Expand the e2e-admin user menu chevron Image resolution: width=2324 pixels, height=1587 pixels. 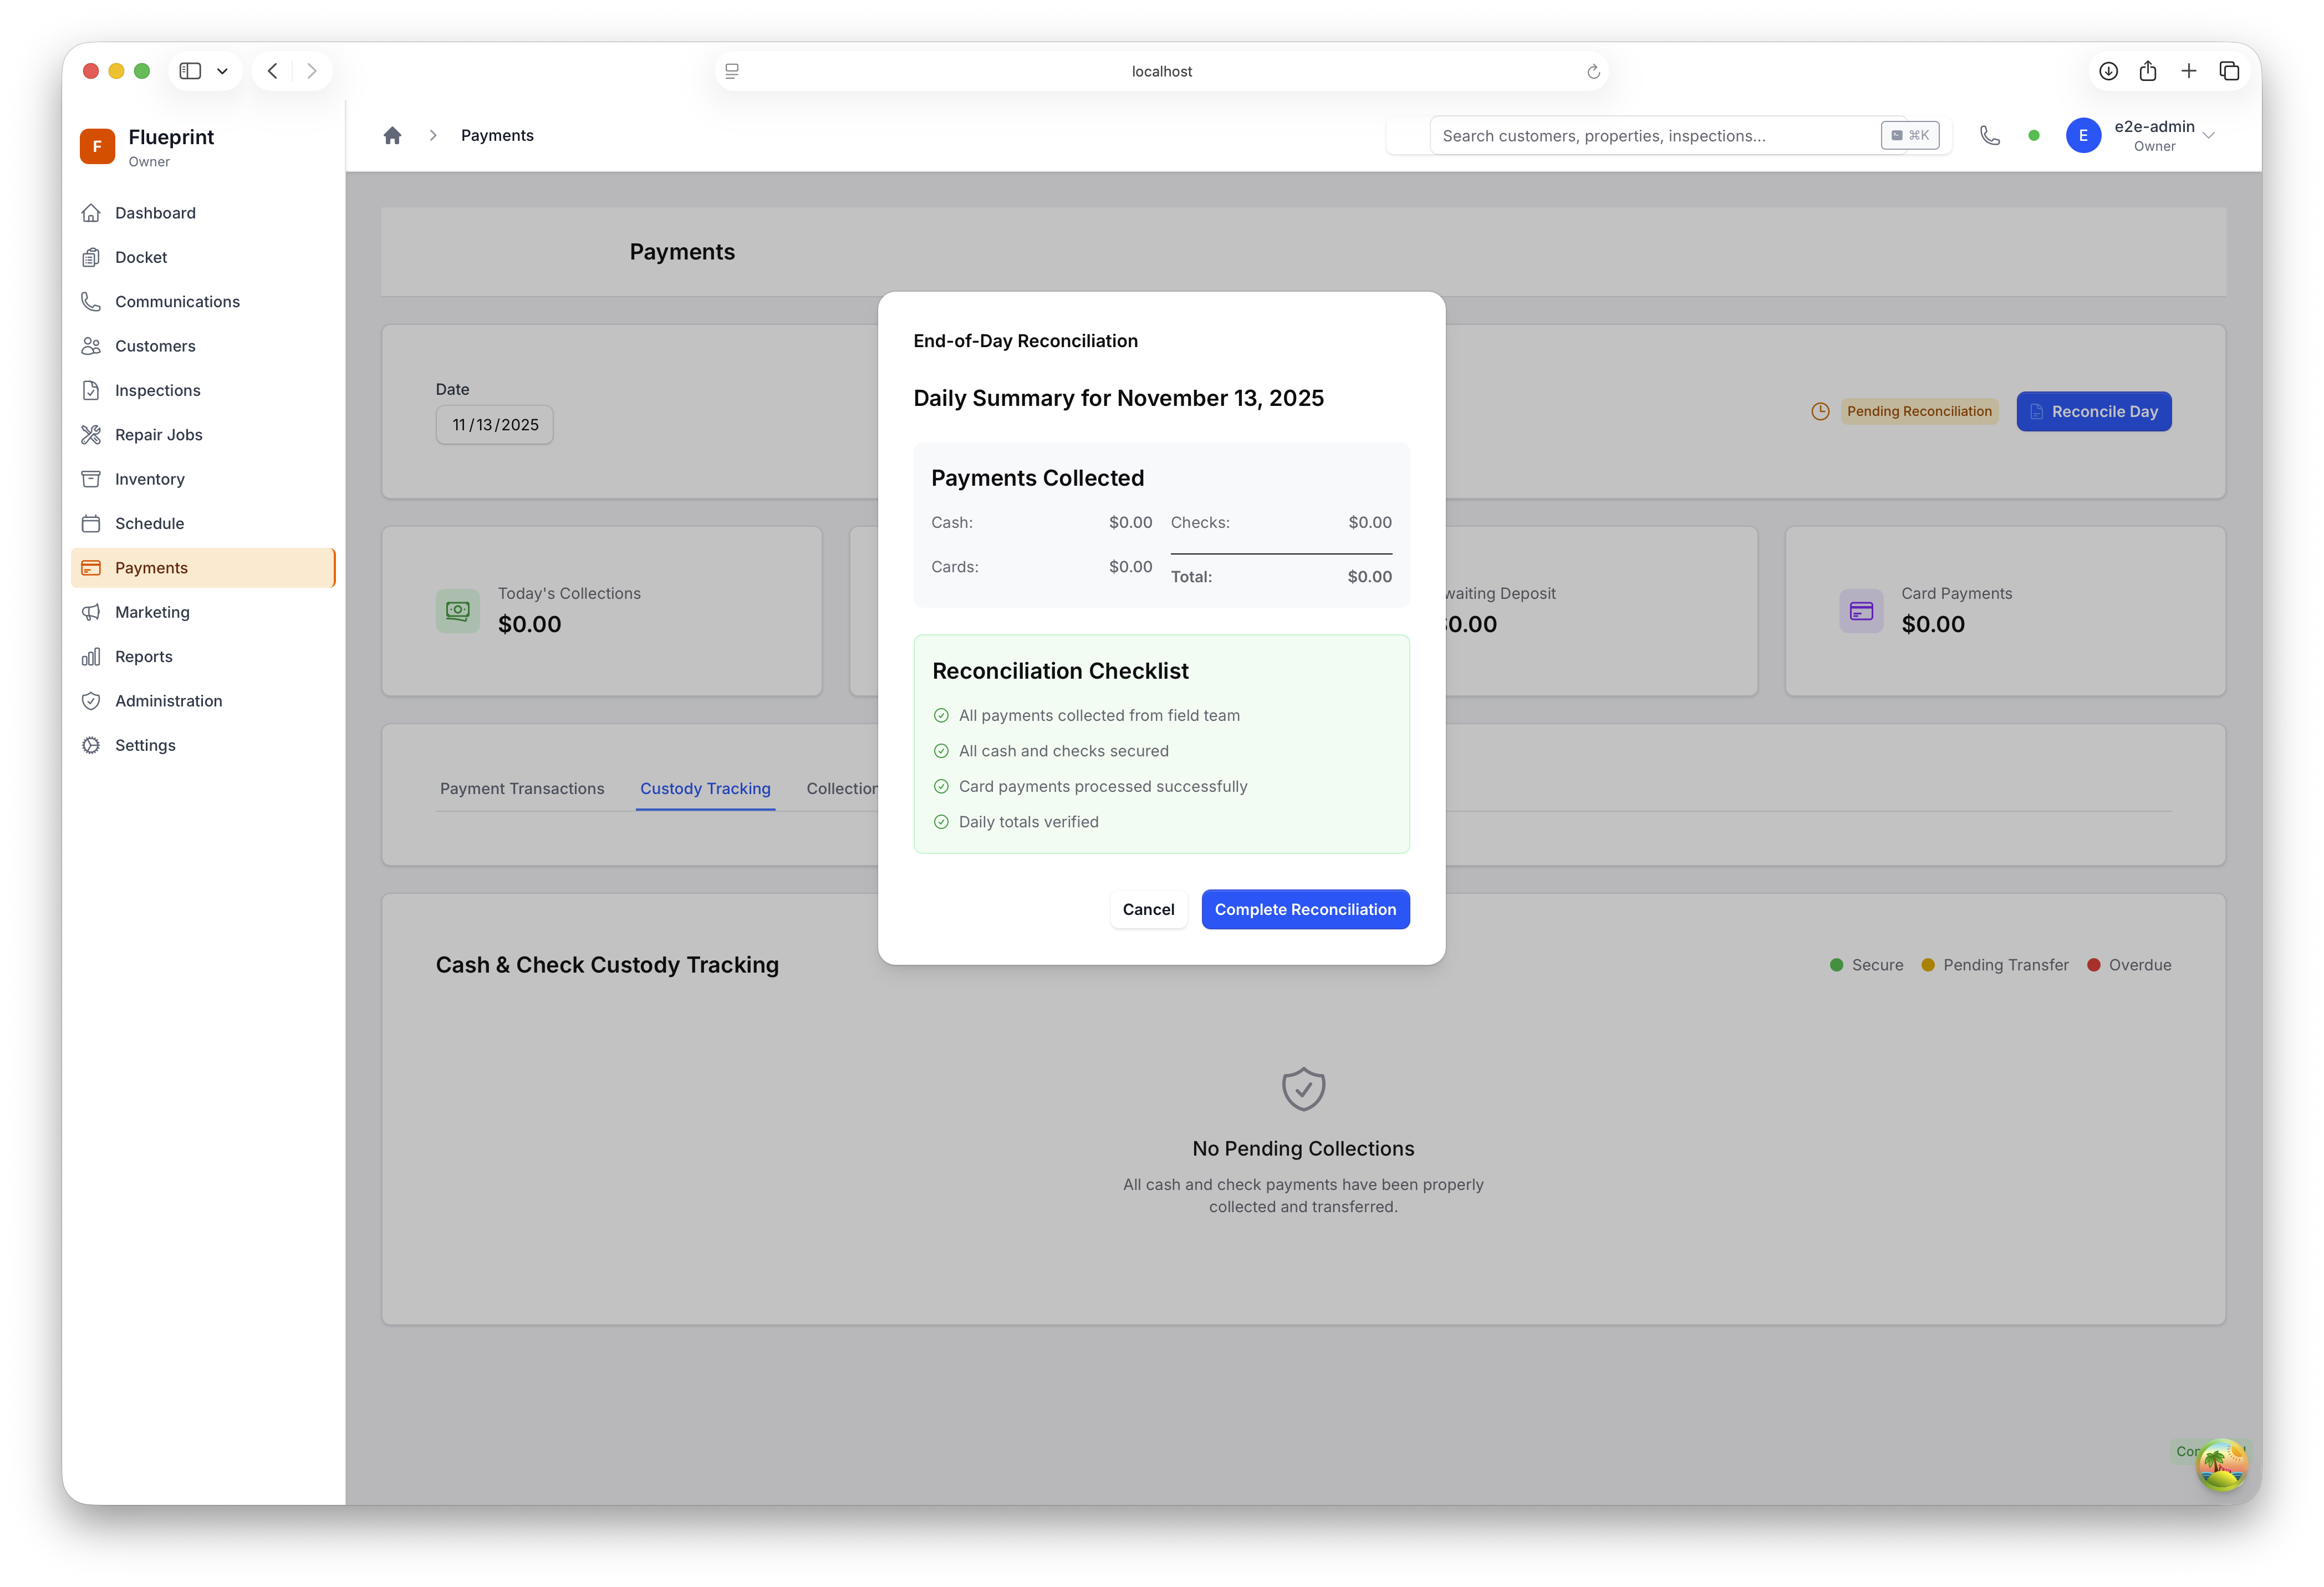click(x=2209, y=136)
